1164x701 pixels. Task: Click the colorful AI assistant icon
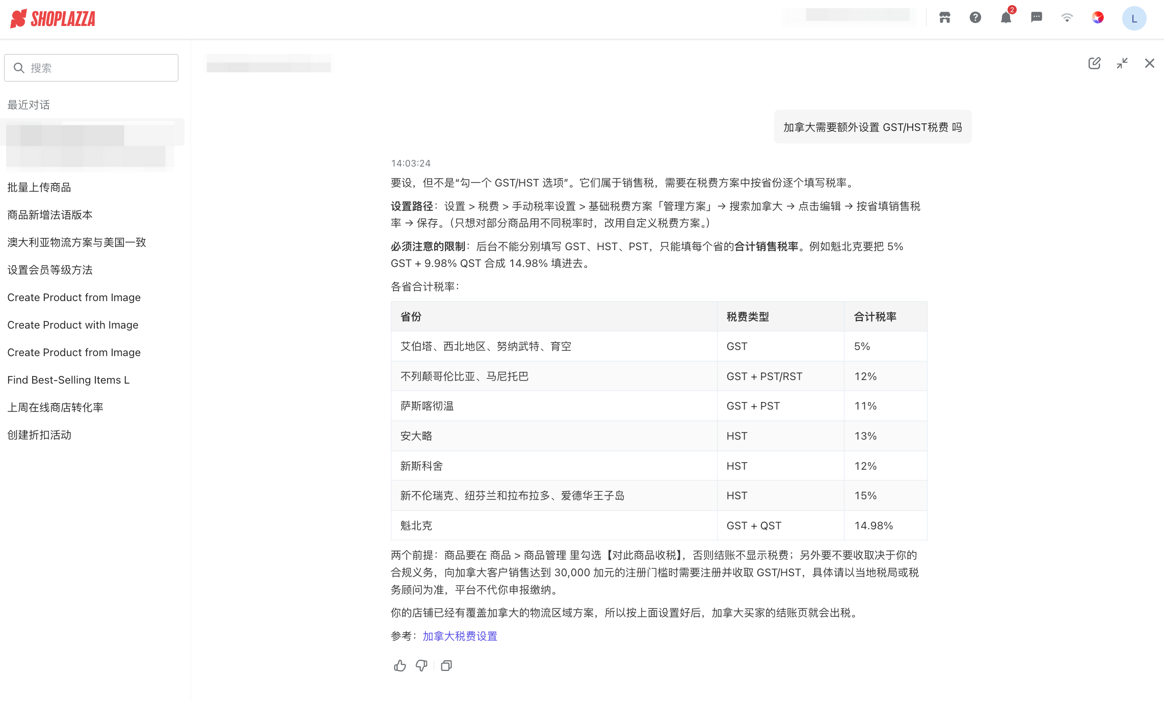coord(1098,18)
